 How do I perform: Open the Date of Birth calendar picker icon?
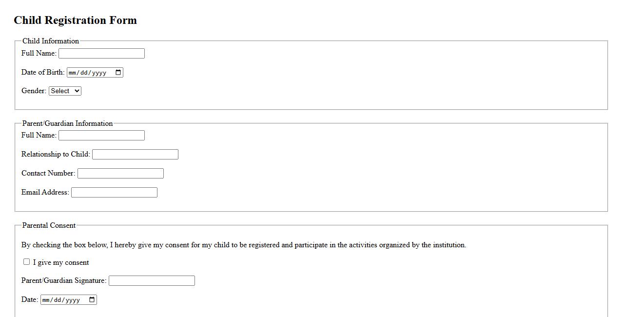pos(118,73)
